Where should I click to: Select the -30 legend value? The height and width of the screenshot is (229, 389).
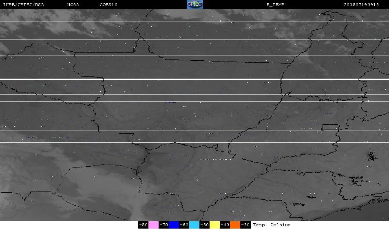click(x=245, y=225)
